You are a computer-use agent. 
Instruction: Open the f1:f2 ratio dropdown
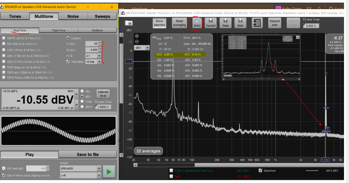pos(99,56)
